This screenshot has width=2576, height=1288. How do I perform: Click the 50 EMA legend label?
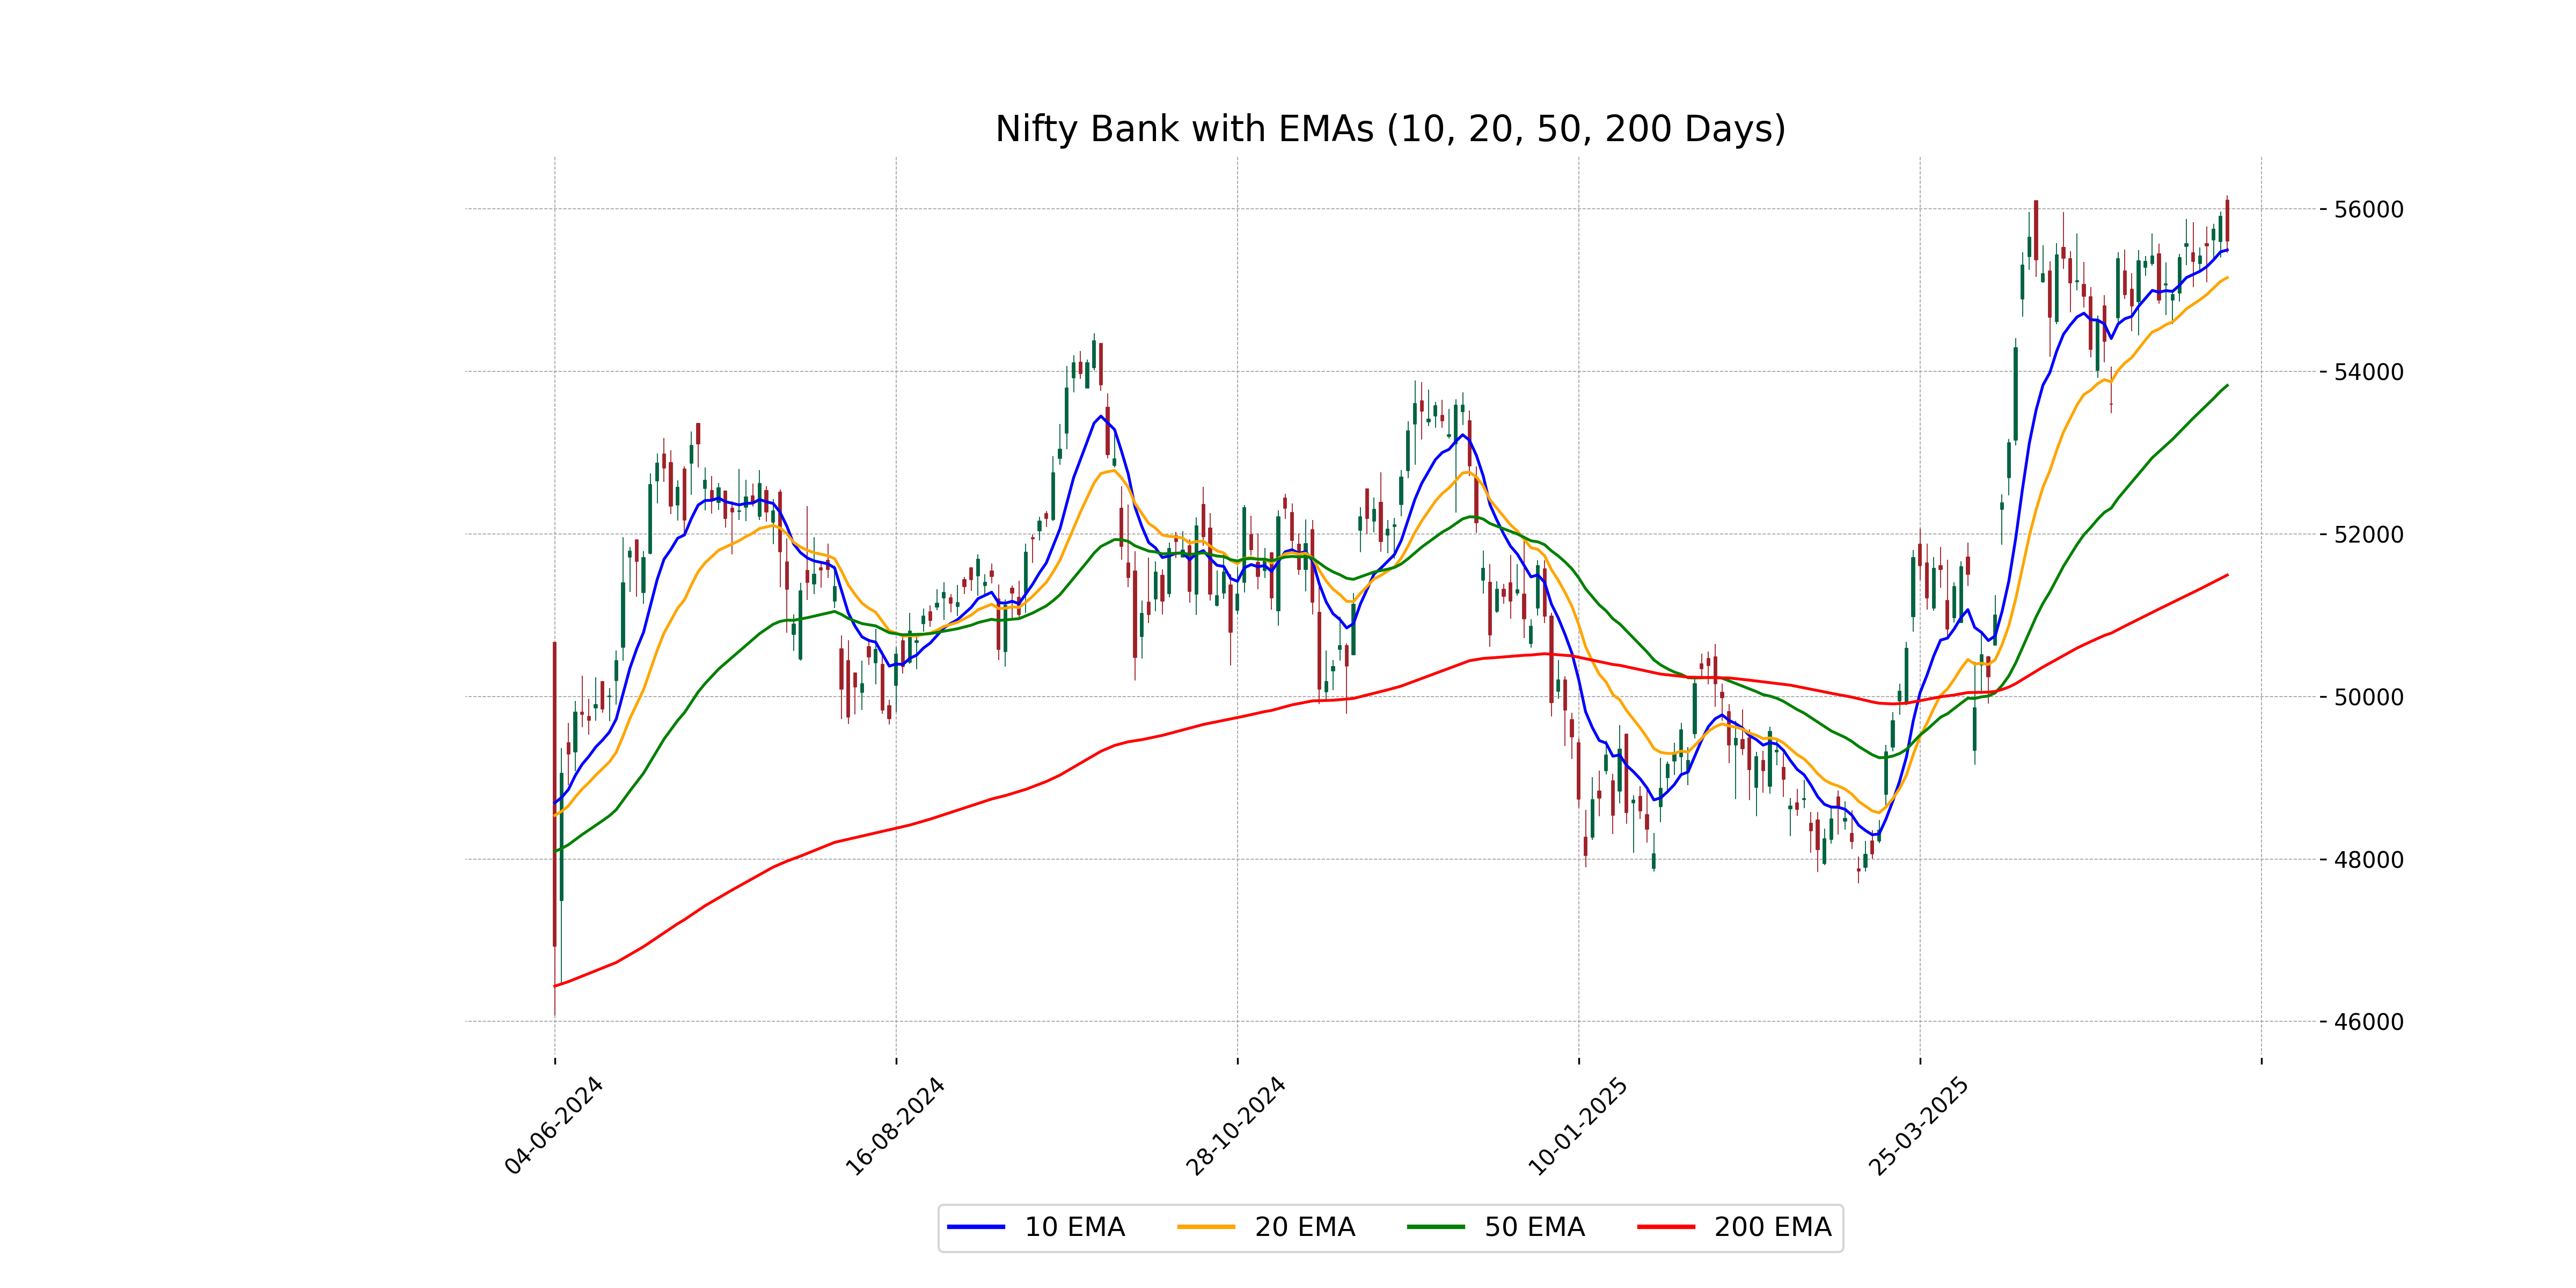(x=1534, y=1227)
